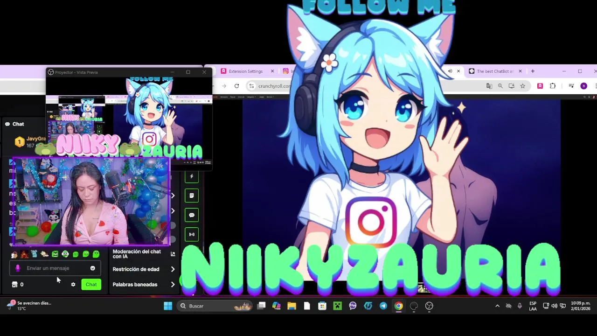Open the document notes icon in sidebar
Viewport: 597px width, 336px height.
pyautogui.click(x=192, y=196)
